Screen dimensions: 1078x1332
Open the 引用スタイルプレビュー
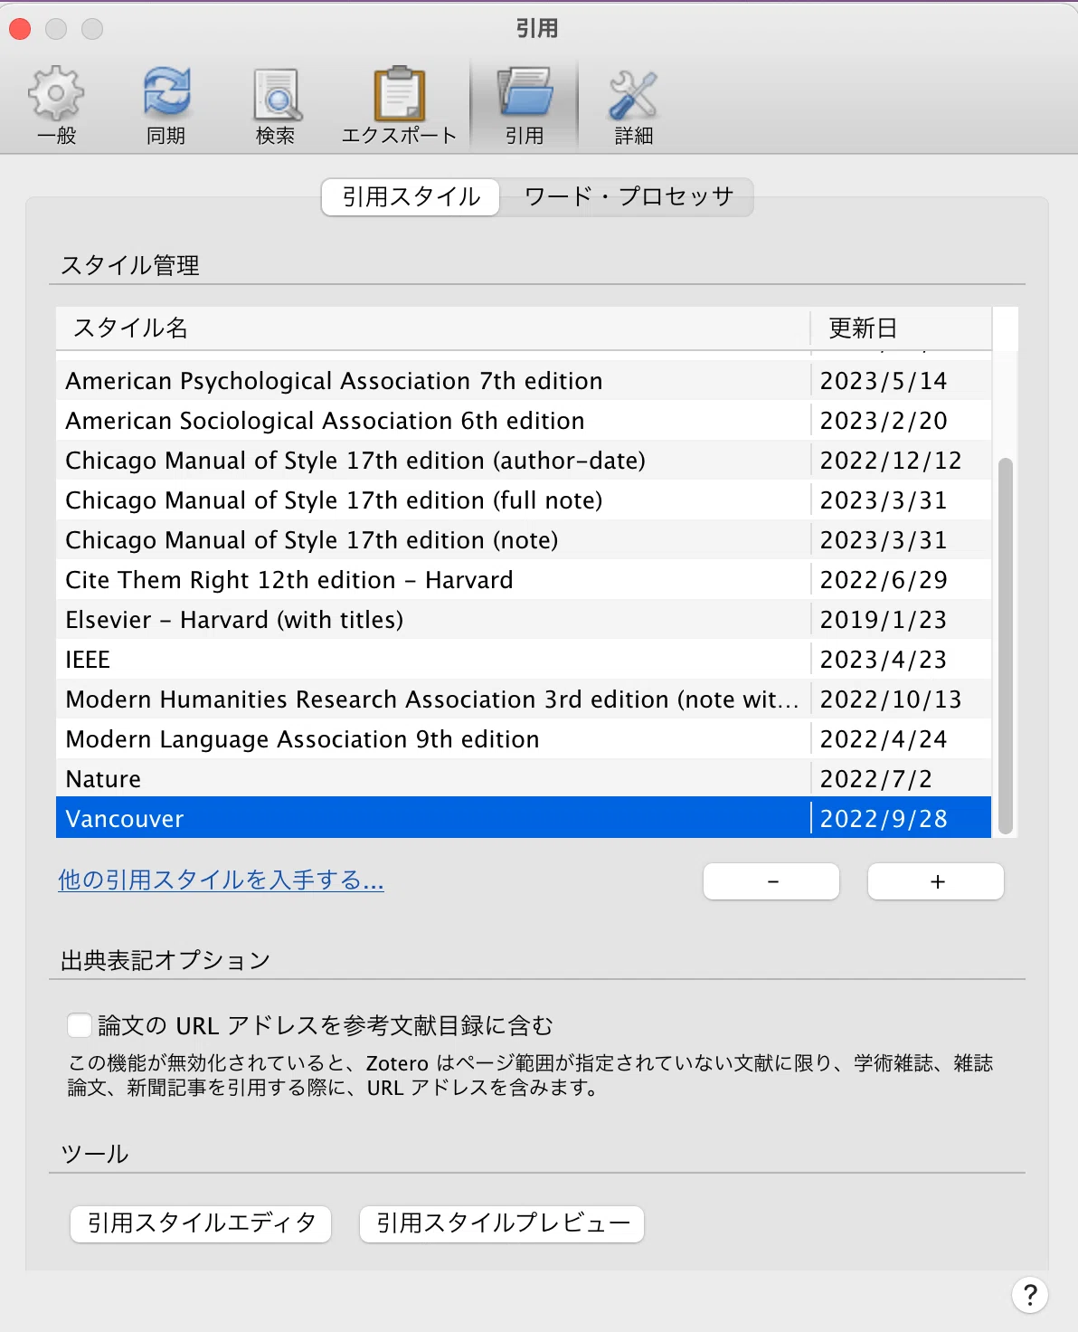[x=502, y=1223]
